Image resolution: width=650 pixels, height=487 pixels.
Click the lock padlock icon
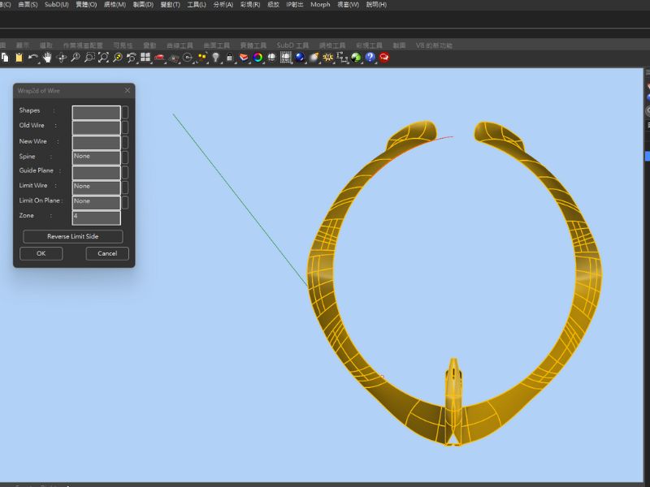230,58
